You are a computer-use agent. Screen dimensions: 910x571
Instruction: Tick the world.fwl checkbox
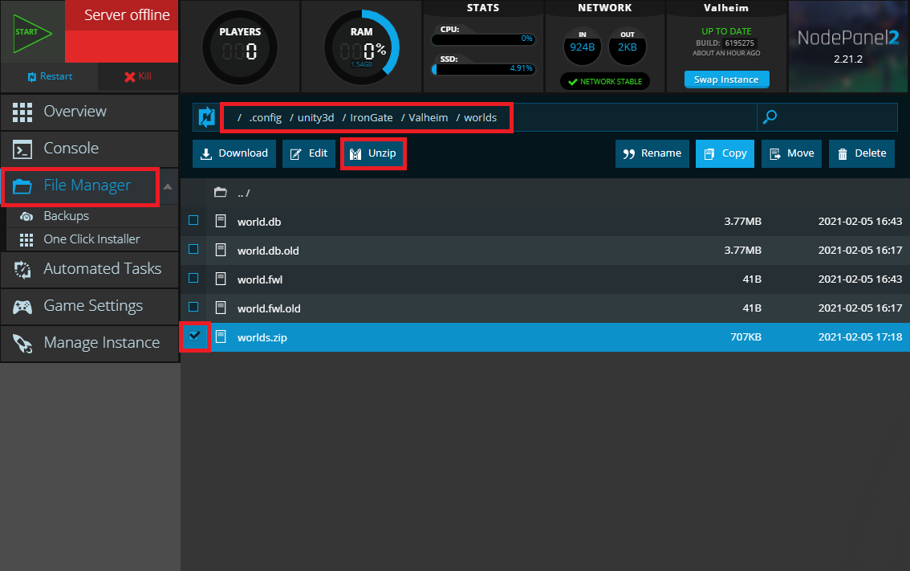pyautogui.click(x=193, y=278)
